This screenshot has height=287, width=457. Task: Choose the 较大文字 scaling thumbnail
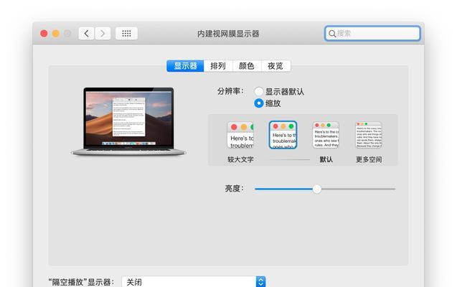[x=240, y=135]
